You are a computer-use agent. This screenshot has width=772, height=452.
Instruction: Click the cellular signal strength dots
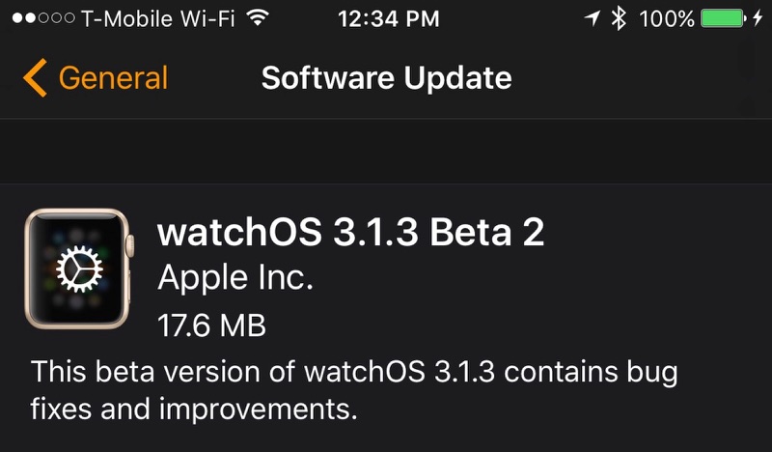coord(37,18)
